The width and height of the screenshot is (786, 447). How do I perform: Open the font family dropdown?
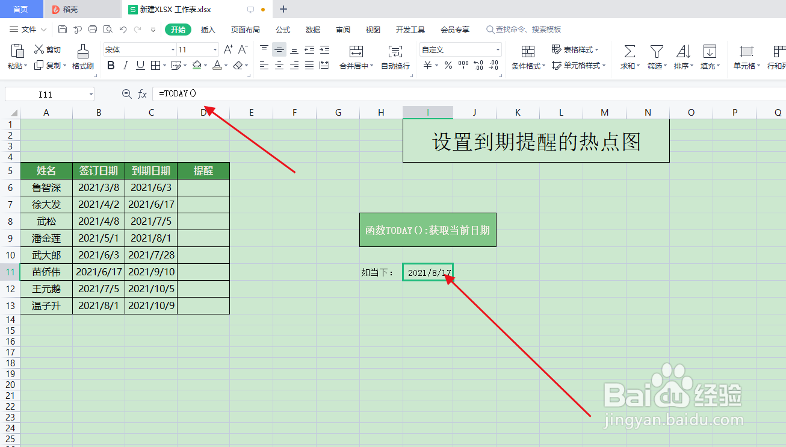[x=173, y=49]
